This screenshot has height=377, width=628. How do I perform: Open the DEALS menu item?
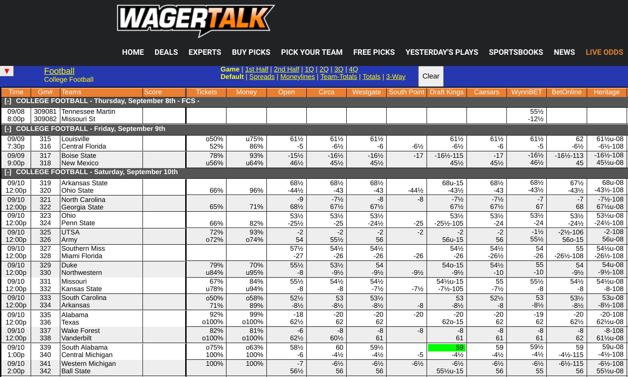point(166,52)
